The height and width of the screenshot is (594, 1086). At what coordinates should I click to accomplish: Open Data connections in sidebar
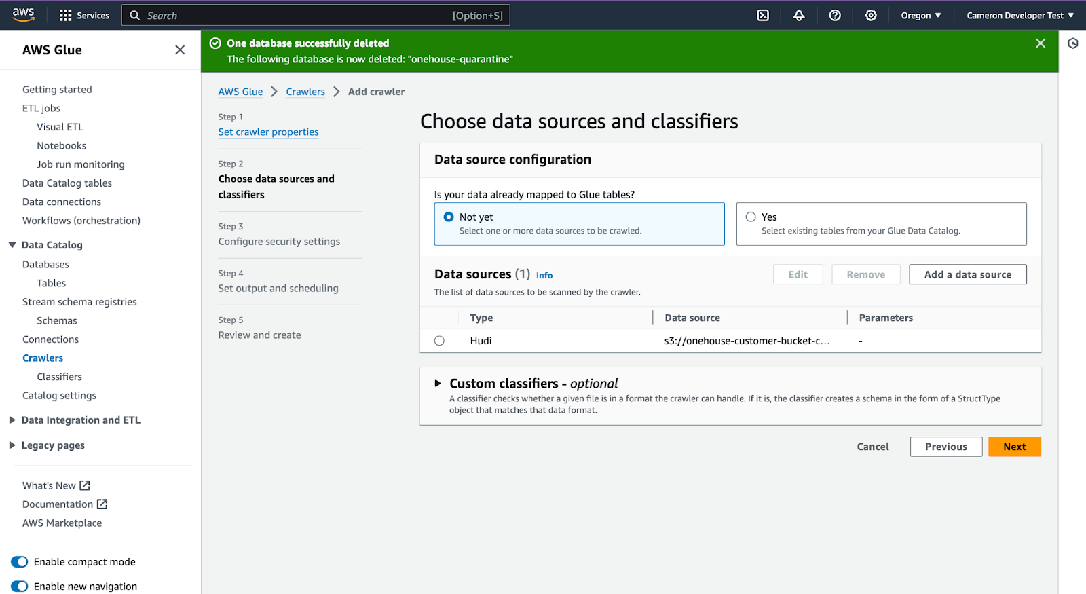tap(62, 202)
